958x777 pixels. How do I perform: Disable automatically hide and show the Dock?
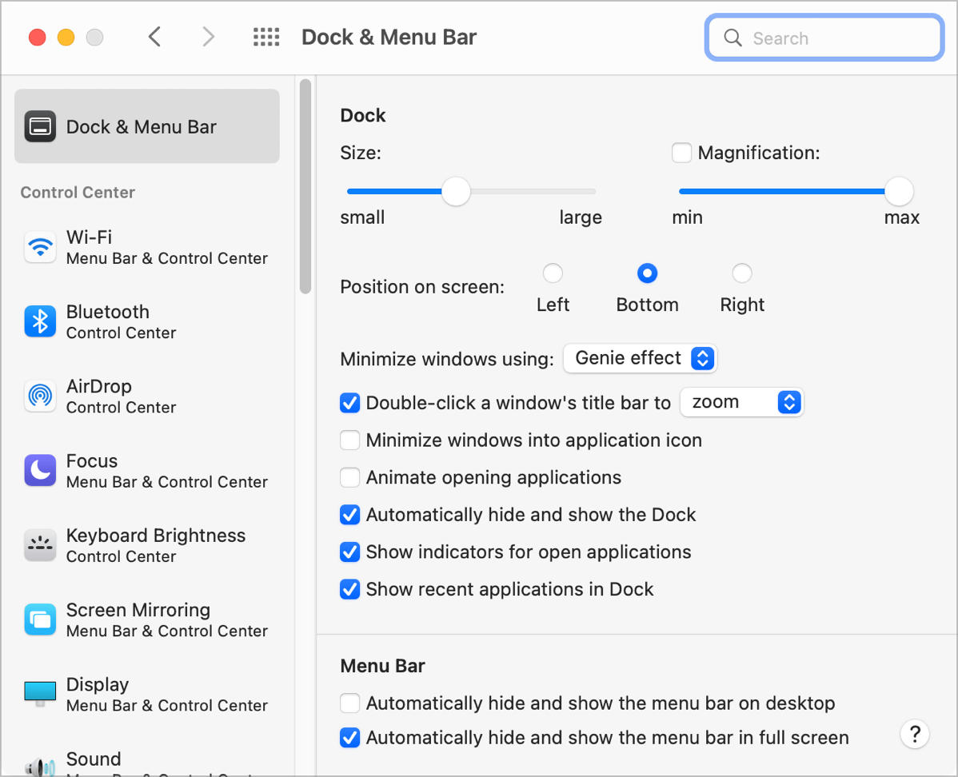tap(350, 515)
